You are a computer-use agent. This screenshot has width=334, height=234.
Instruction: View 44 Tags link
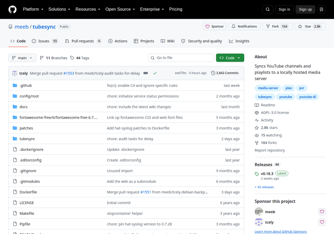coord(80,58)
